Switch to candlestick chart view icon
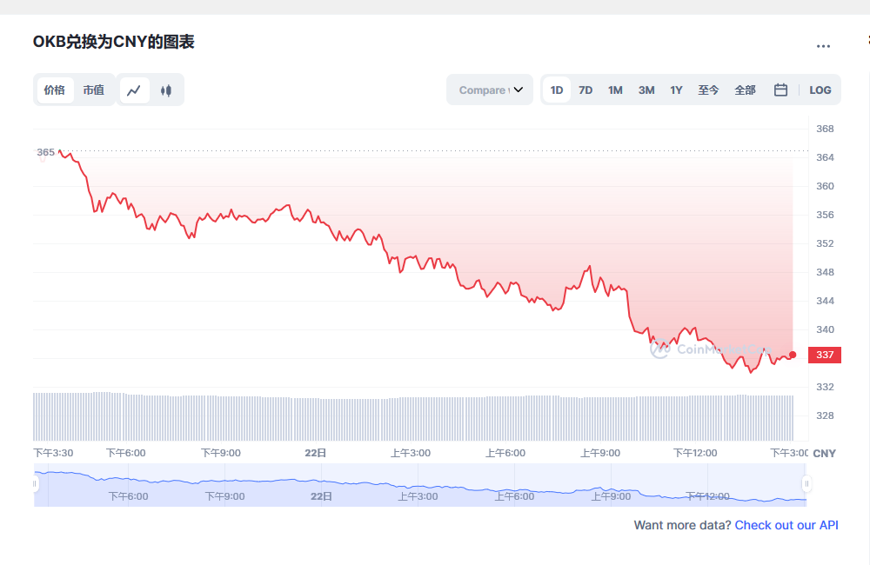 point(166,90)
